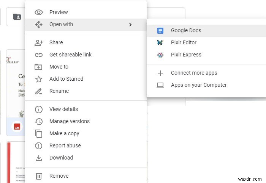266x183 pixels.
Task: Click the plus icon for connecting apps
Action: click(x=160, y=73)
